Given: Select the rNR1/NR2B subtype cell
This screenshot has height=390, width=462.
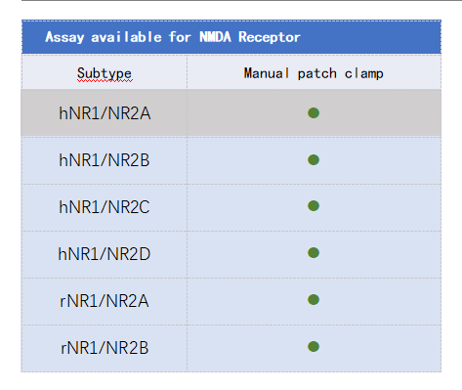Looking at the screenshot, I should tap(105, 348).
